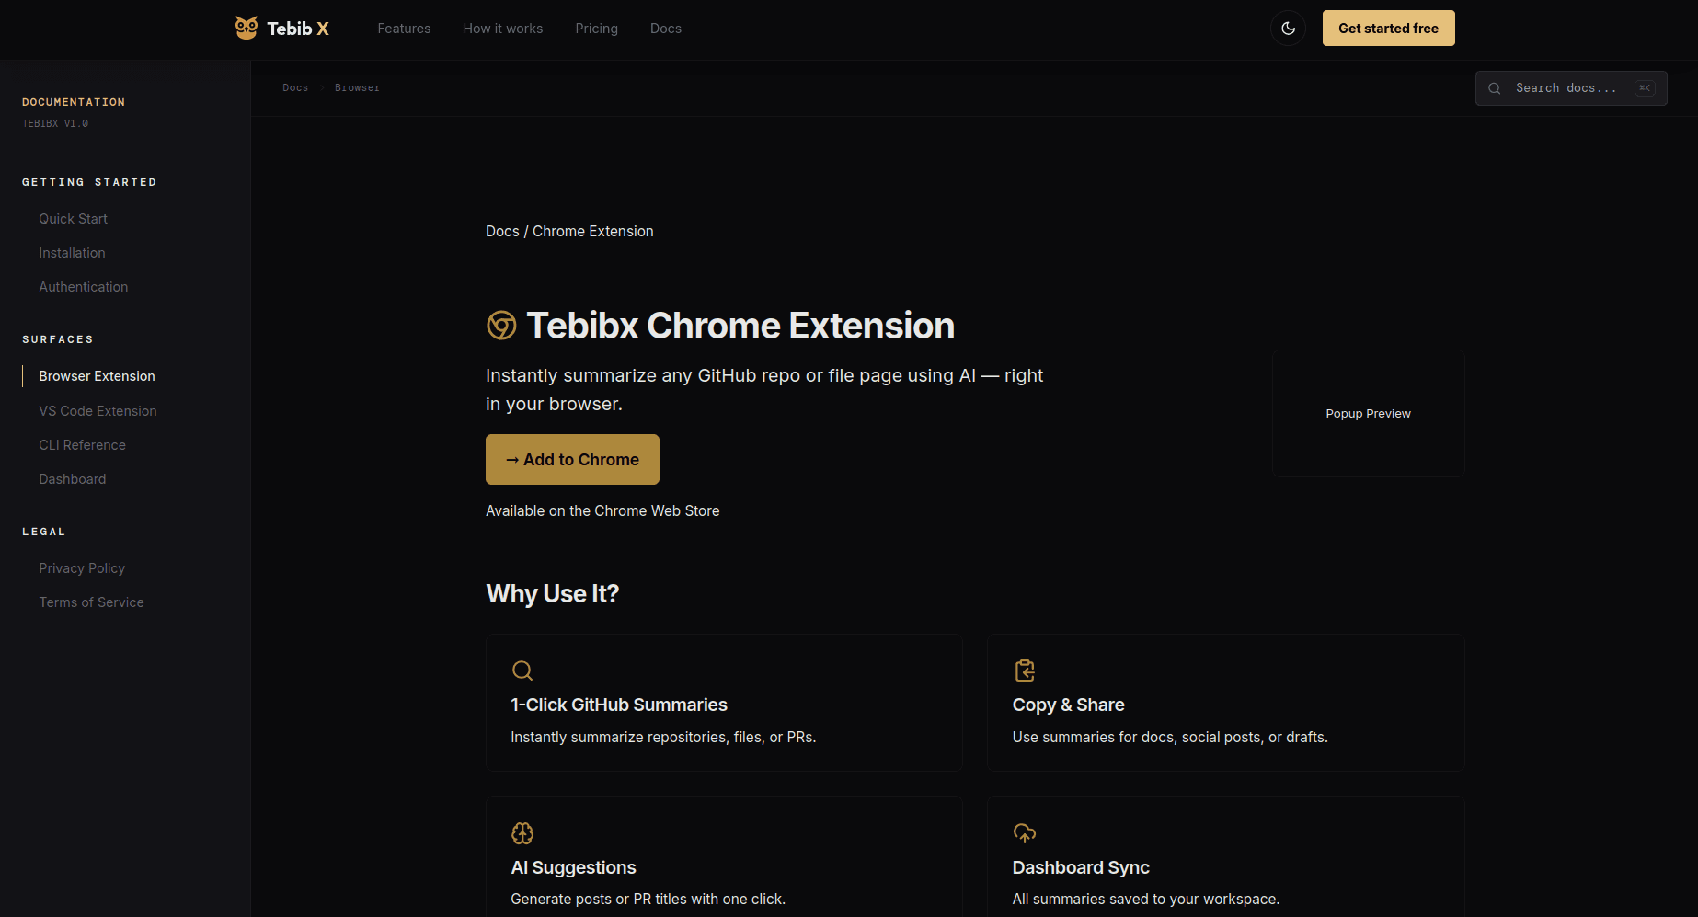The image size is (1698, 917).
Task: Click the Tebib X owl logo
Action: coord(247,28)
